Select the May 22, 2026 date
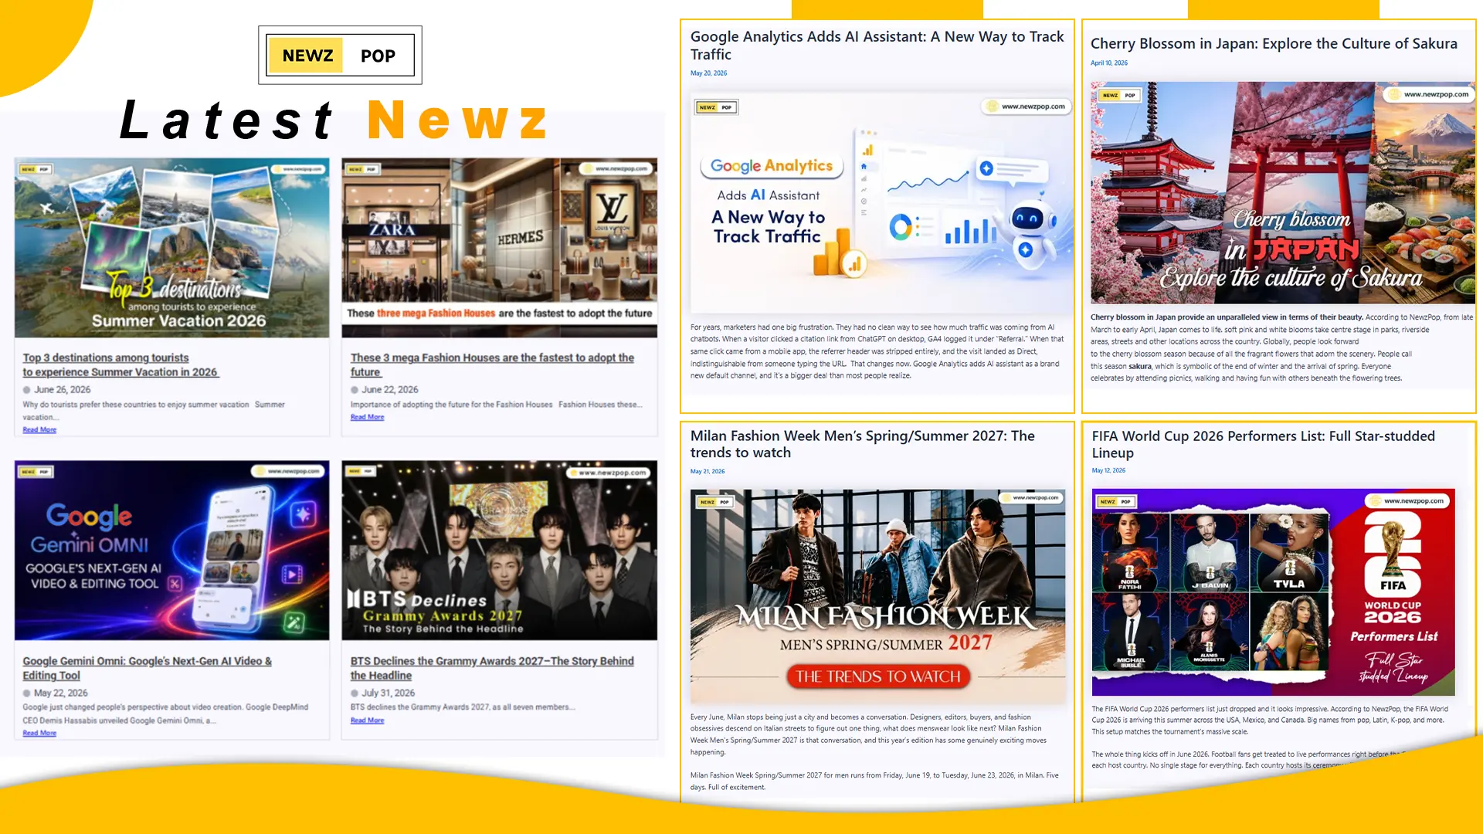Screen dimensions: 1483x834 click(61, 693)
